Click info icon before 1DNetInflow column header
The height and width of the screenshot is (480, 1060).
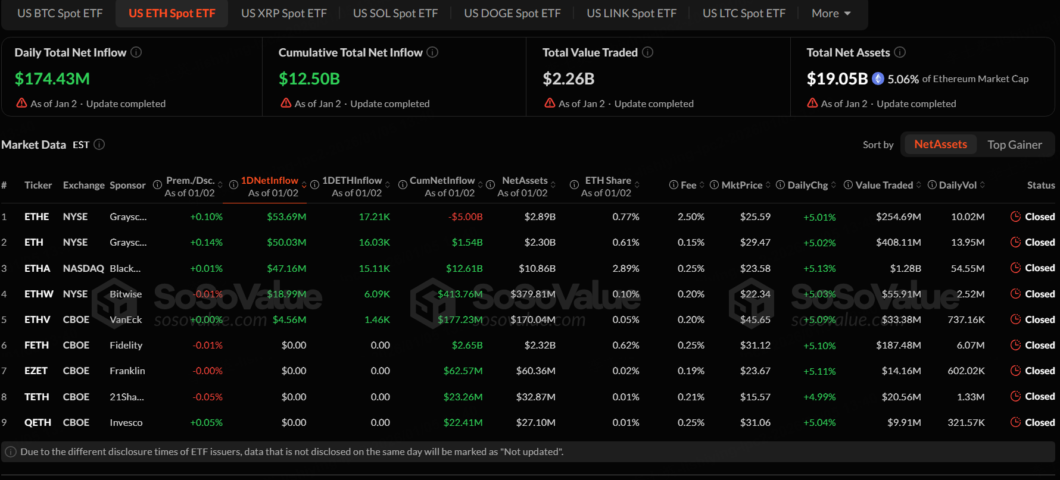click(x=234, y=185)
